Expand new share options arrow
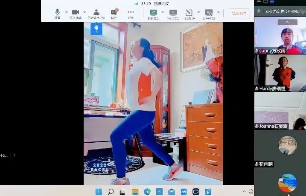This screenshot has height=196, width=306. [162, 12]
